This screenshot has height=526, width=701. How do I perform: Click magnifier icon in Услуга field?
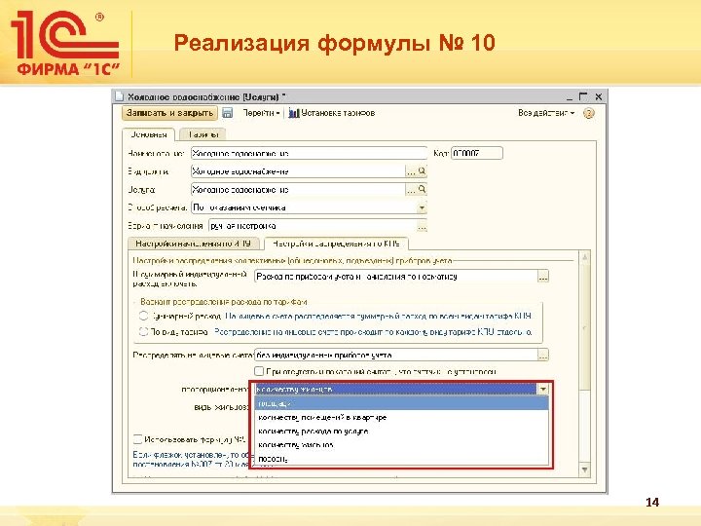422,190
